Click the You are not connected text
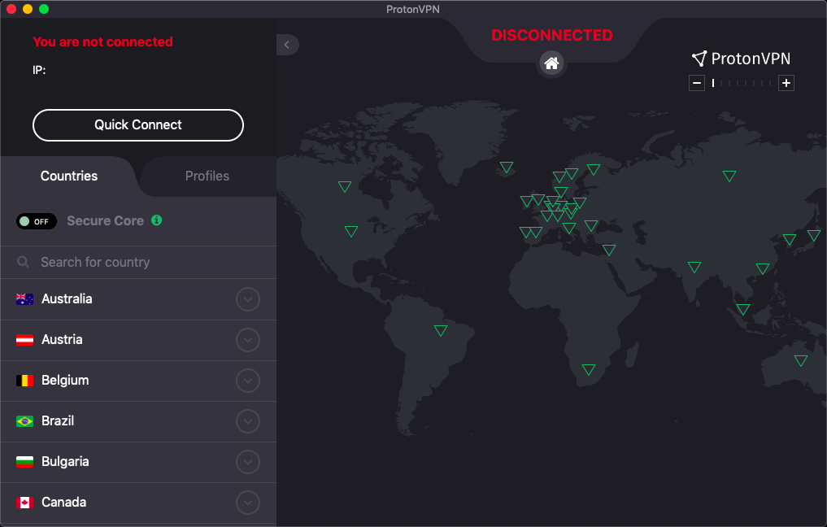Screen dimensions: 827x527 pyautogui.click(x=102, y=42)
